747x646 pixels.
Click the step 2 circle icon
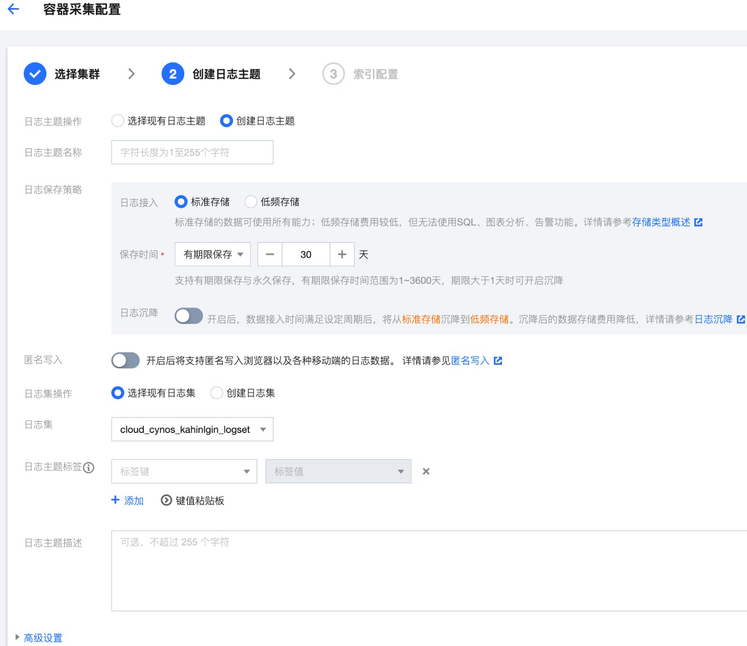[x=173, y=74]
